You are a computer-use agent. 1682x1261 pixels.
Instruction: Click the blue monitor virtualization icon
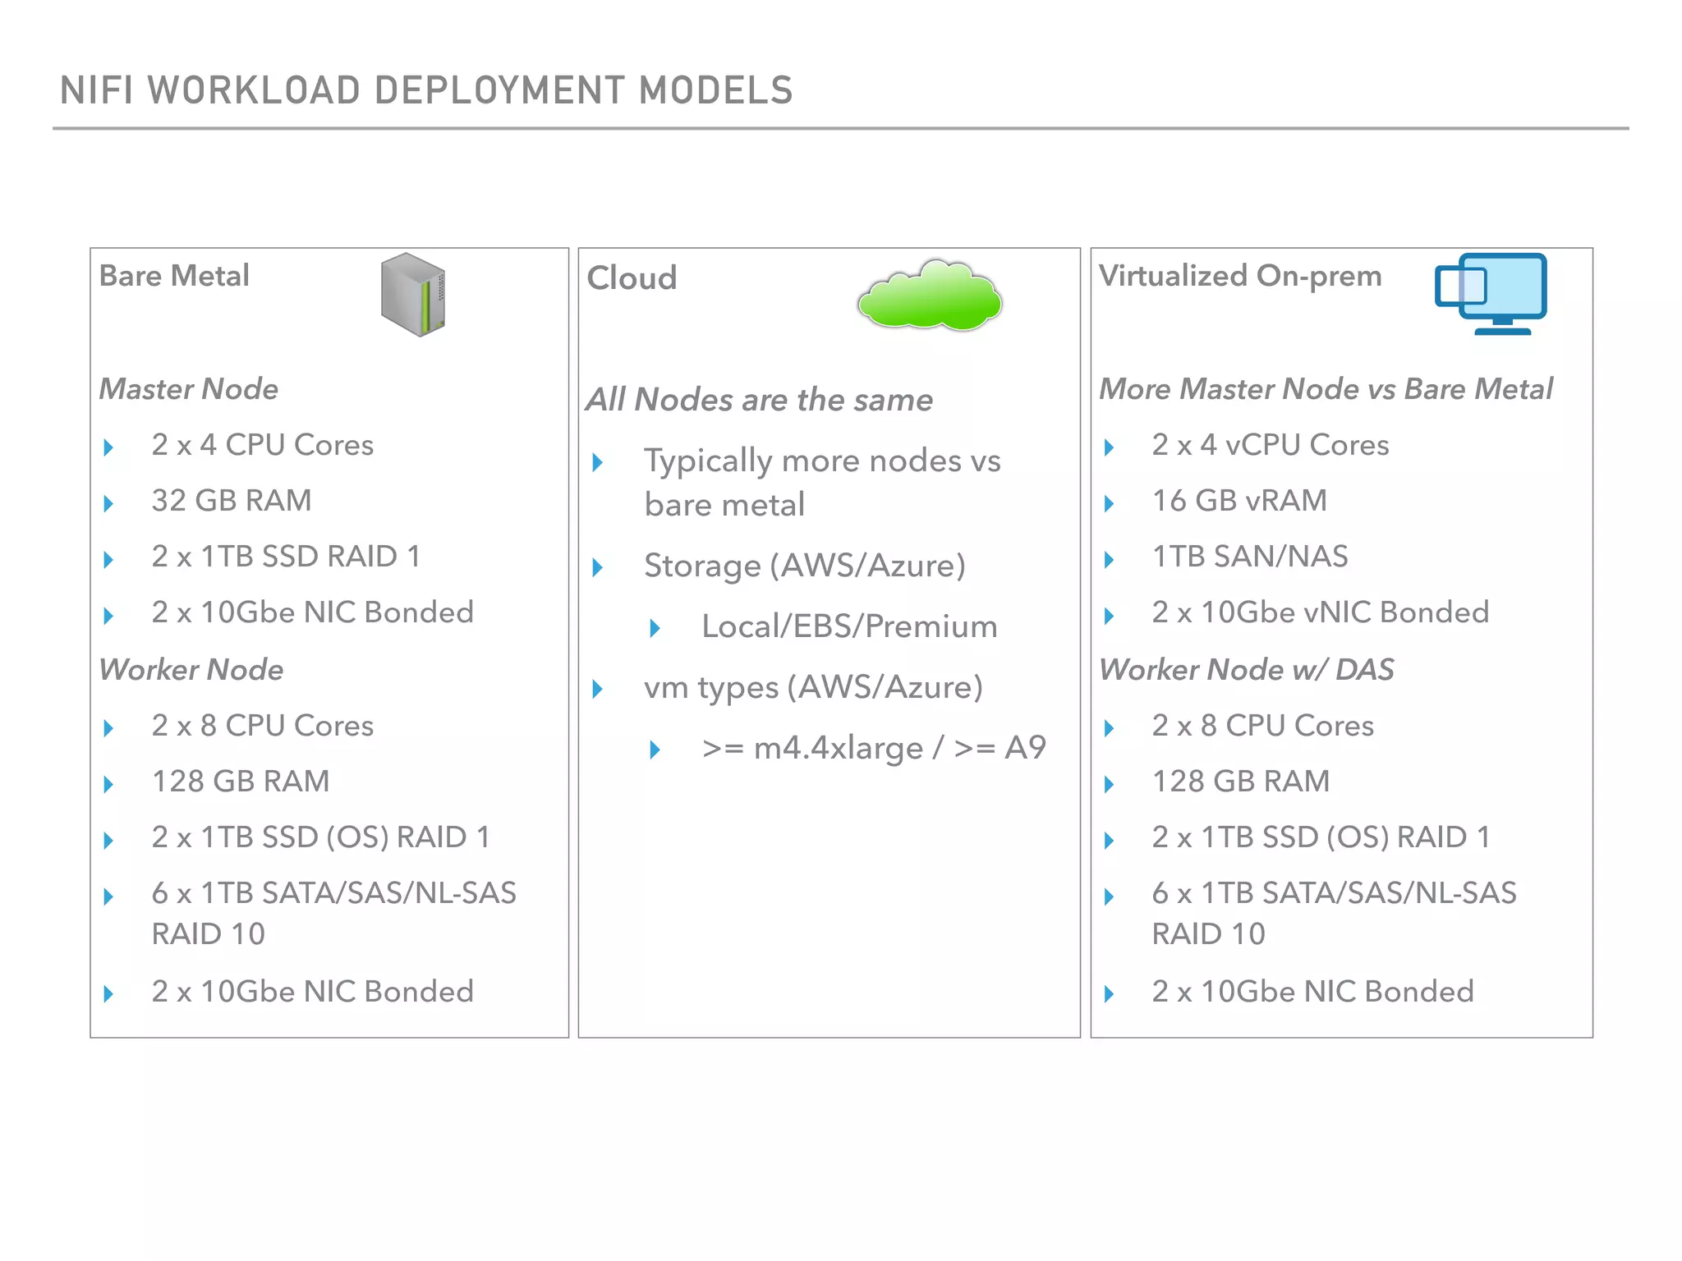(1491, 293)
